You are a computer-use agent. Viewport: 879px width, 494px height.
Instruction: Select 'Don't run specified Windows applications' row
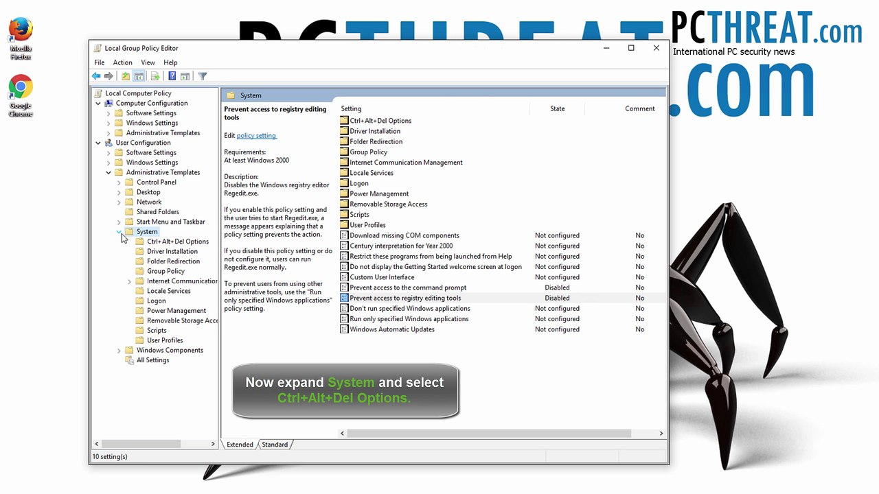503,309
